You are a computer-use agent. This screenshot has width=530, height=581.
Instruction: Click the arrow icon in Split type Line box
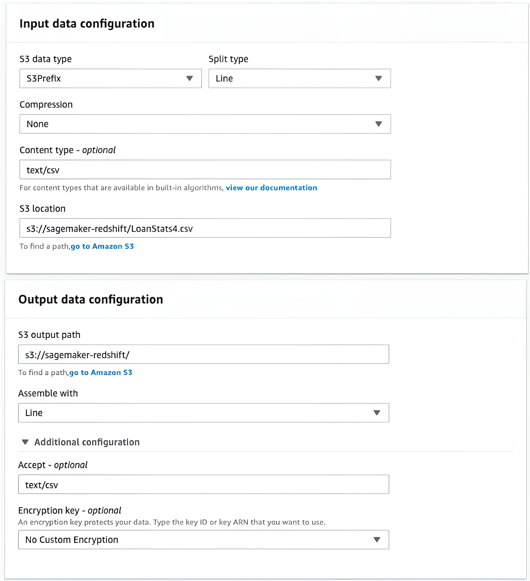pos(378,78)
